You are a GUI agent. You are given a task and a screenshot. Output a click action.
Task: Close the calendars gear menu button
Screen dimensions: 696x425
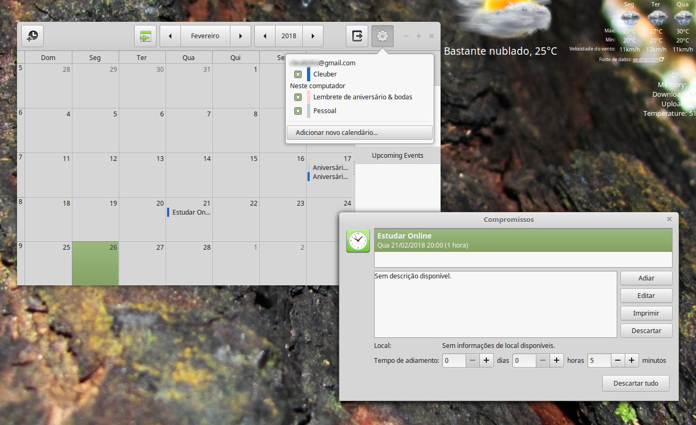(383, 36)
